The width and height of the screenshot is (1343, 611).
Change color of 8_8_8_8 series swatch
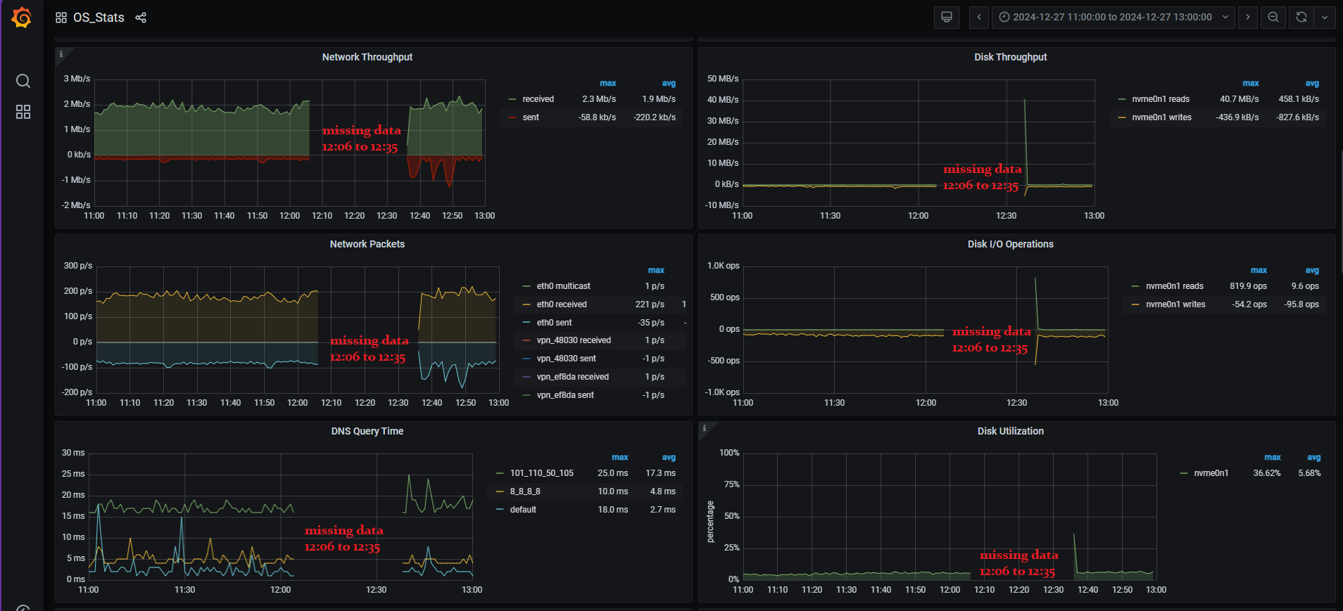[500, 491]
